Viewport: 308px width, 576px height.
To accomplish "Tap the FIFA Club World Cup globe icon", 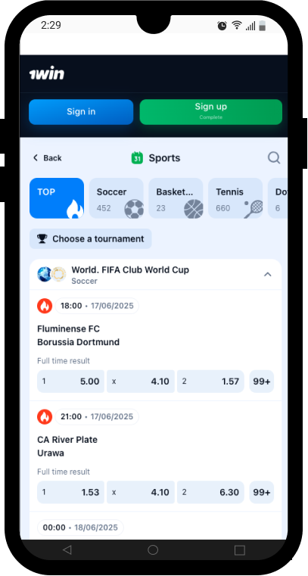I will click(45, 275).
